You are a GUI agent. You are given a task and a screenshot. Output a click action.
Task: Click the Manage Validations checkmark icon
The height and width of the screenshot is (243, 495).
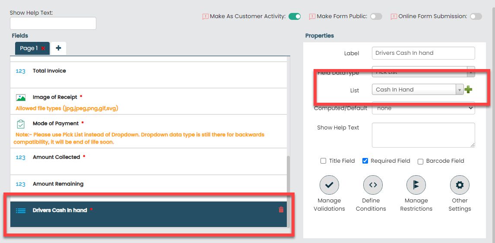tap(329, 185)
